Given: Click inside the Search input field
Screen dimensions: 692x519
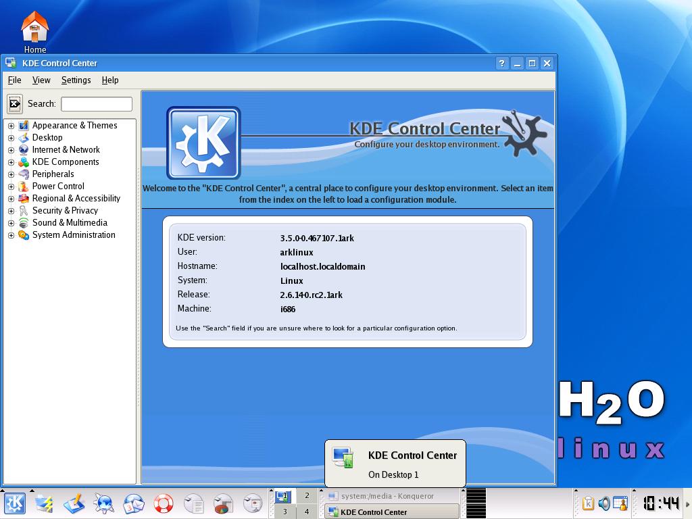Looking at the screenshot, I should pos(97,103).
